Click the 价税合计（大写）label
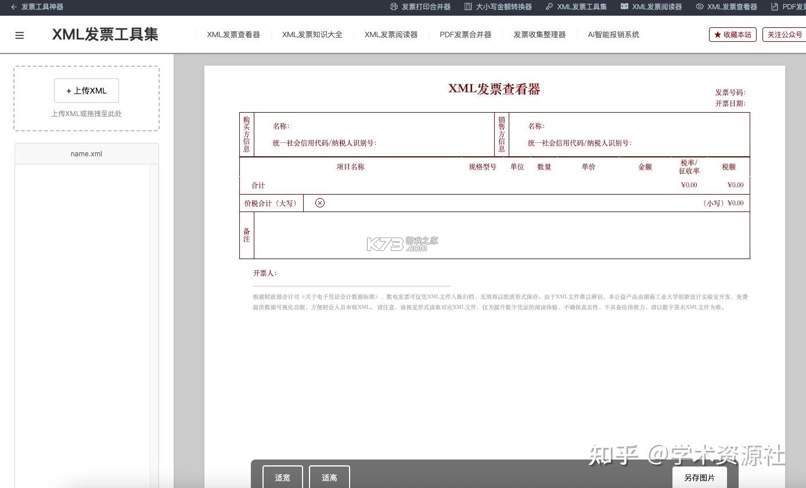The width and height of the screenshot is (806, 488). [x=271, y=203]
